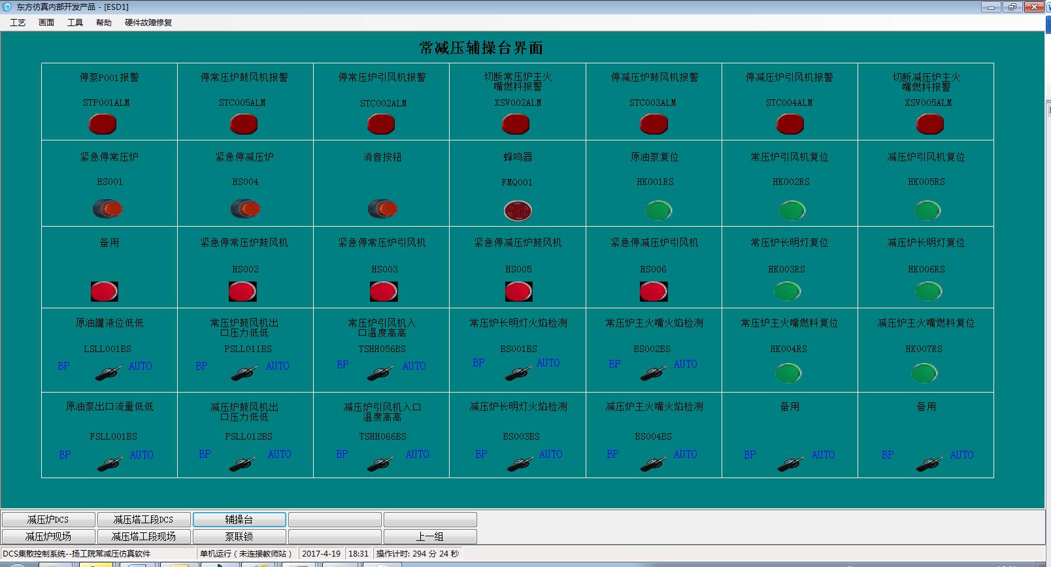Open the 帮助 menu
The image size is (1051, 567).
(104, 22)
